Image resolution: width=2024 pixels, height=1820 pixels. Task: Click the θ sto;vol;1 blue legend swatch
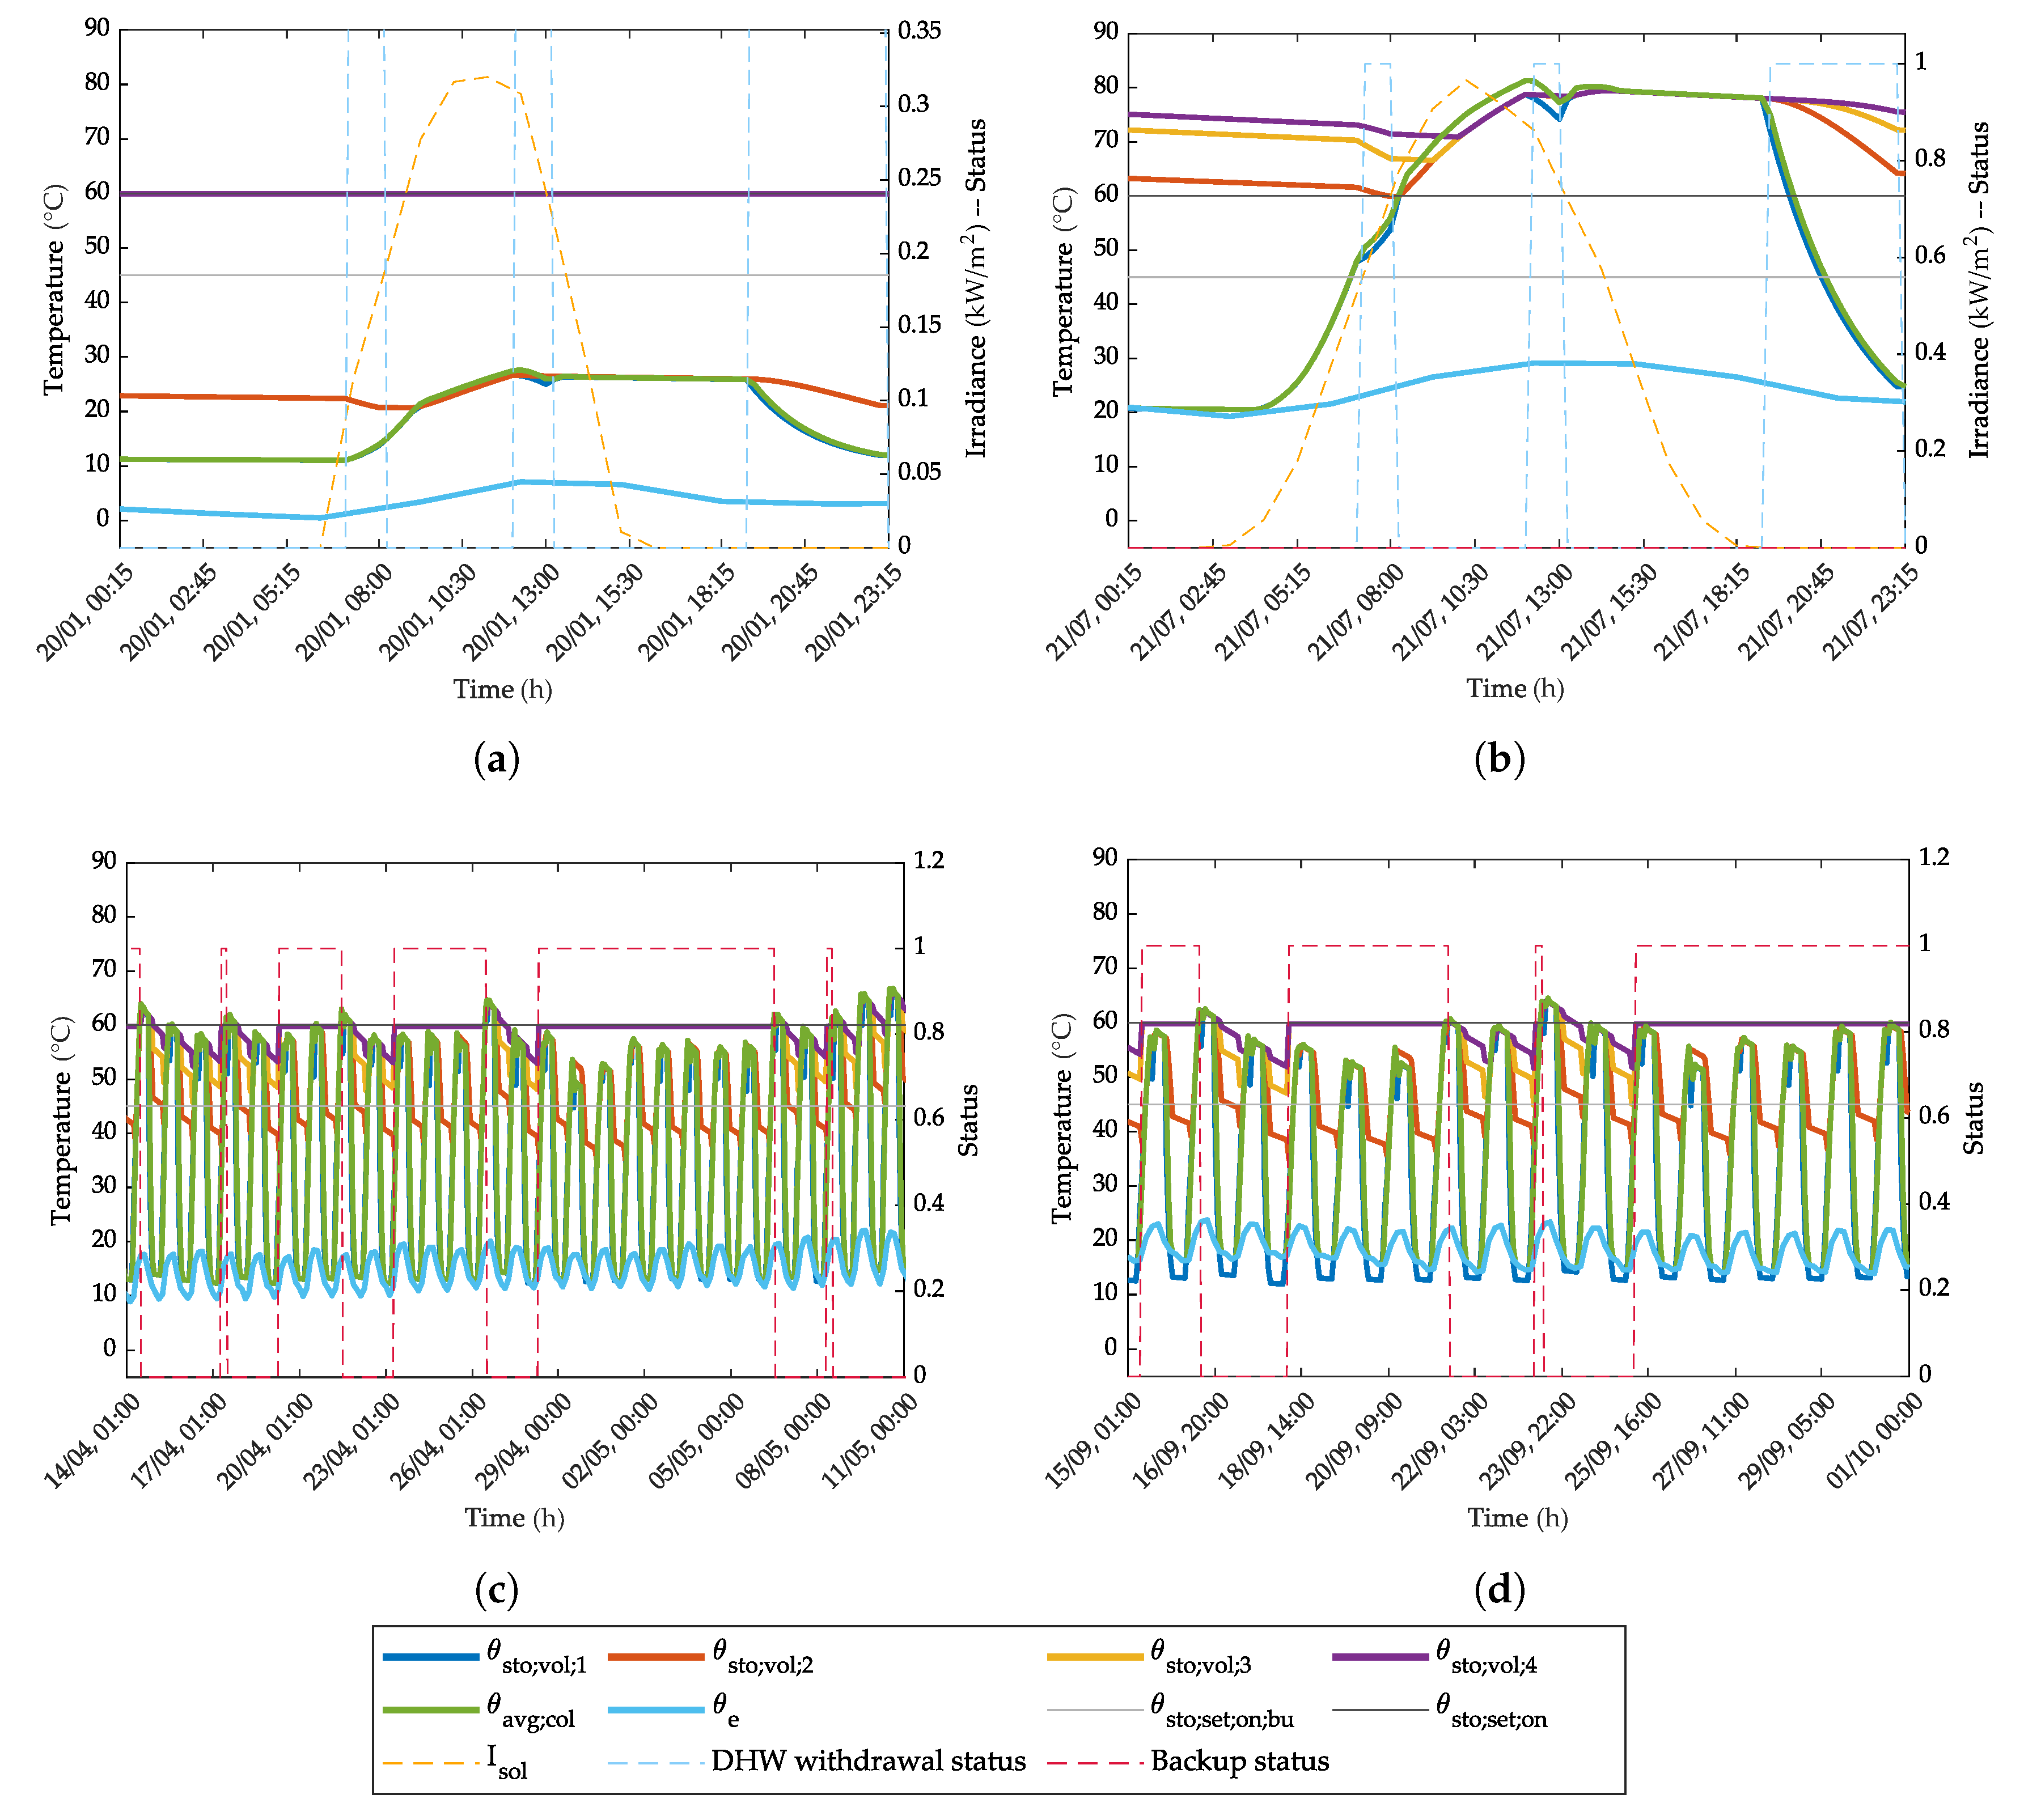(431, 1657)
